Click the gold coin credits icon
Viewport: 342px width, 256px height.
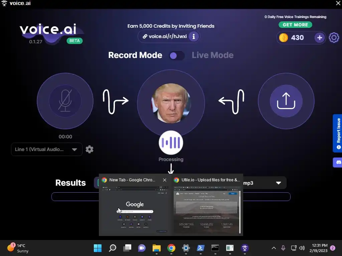[284, 38]
